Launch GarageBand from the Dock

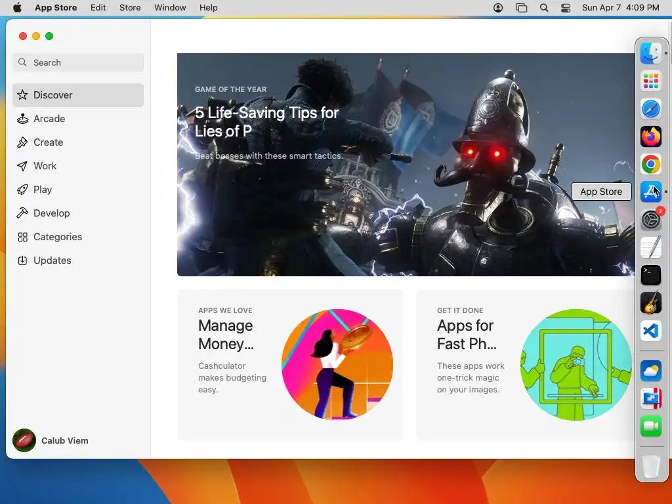(x=650, y=303)
